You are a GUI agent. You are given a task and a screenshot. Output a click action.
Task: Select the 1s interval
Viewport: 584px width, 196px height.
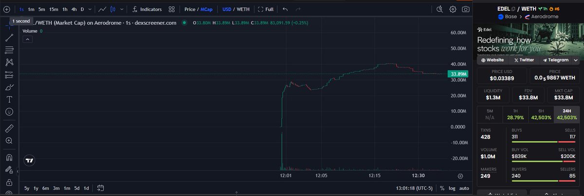(x=21, y=9)
